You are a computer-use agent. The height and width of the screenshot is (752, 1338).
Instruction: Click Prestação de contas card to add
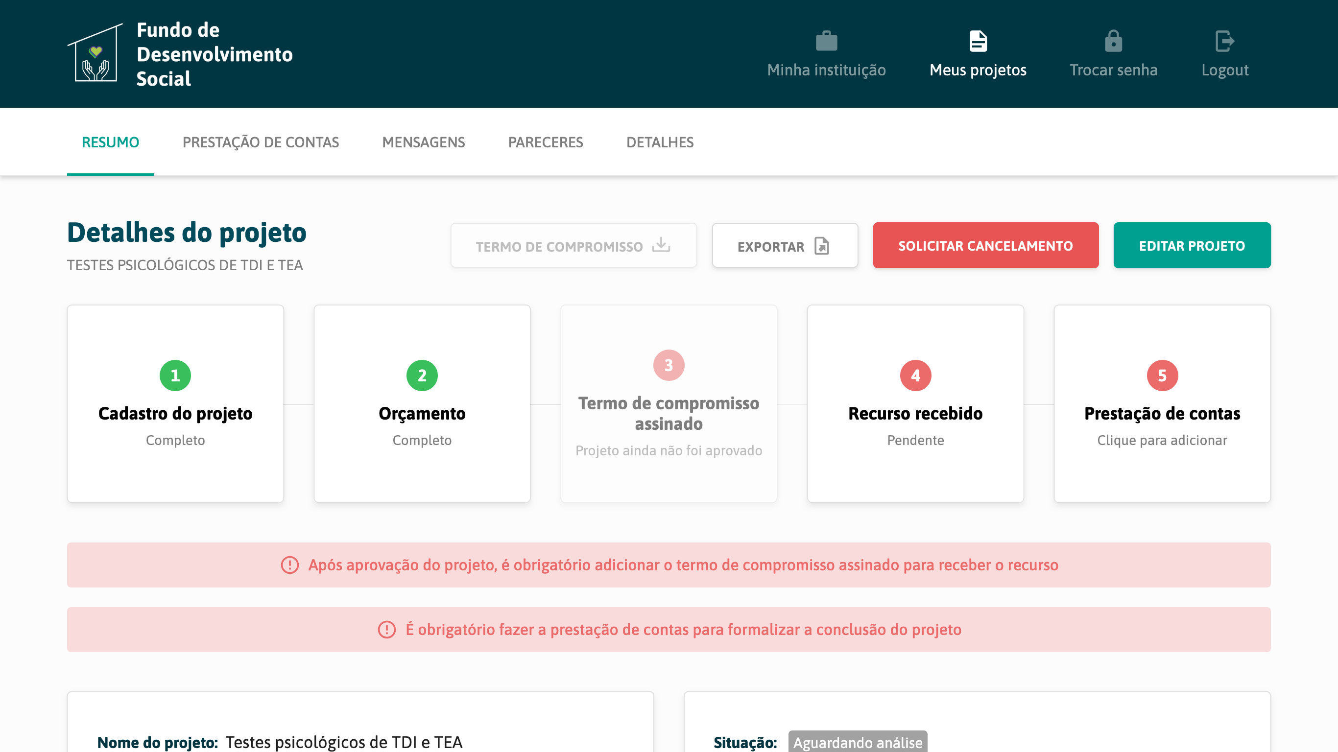1162,403
